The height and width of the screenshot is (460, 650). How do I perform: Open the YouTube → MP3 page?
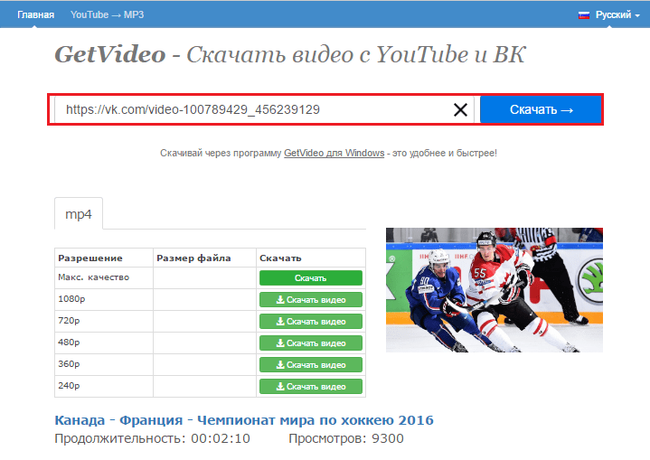coord(107,15)
